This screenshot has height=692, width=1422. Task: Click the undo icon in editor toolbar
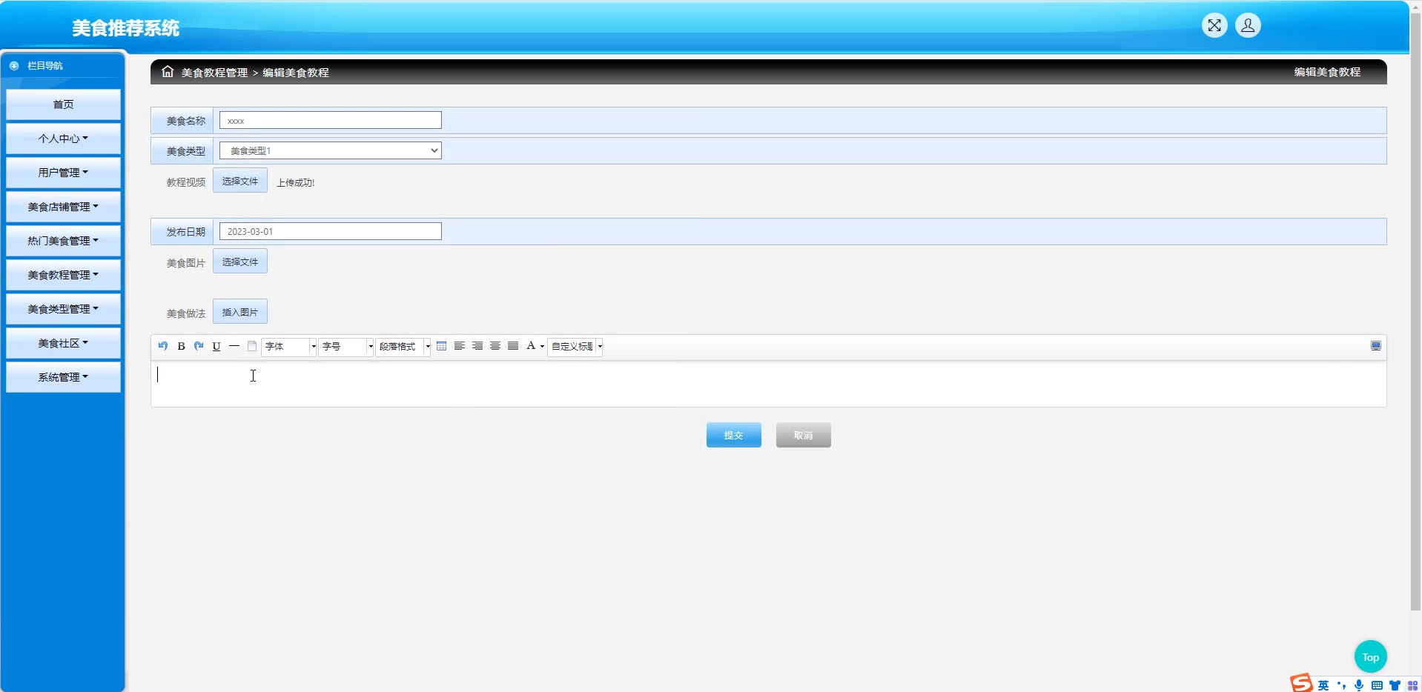coord(163,346)
